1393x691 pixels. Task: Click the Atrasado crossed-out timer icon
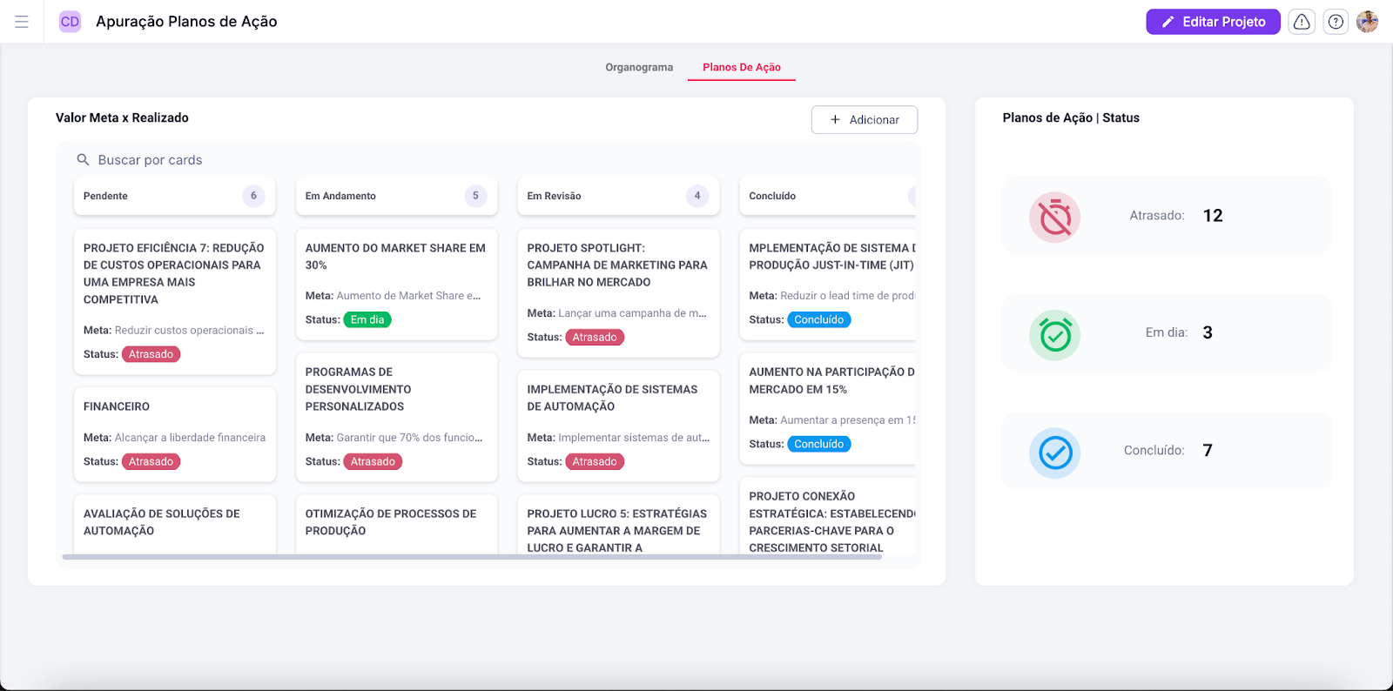click(1055, 217)
